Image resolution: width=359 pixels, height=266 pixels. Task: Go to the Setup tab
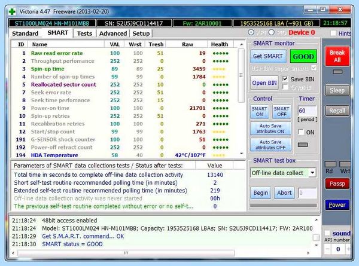(141, 33)
